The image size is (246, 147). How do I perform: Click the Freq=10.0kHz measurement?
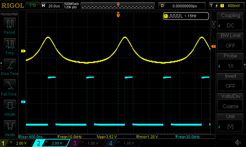tap(77, 137)
